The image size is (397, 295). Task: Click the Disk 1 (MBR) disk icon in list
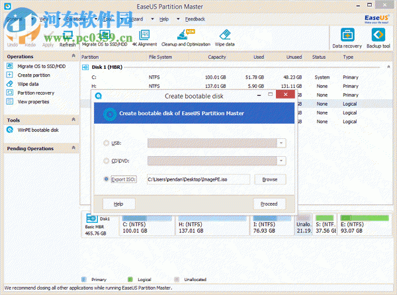pos(85,67)
